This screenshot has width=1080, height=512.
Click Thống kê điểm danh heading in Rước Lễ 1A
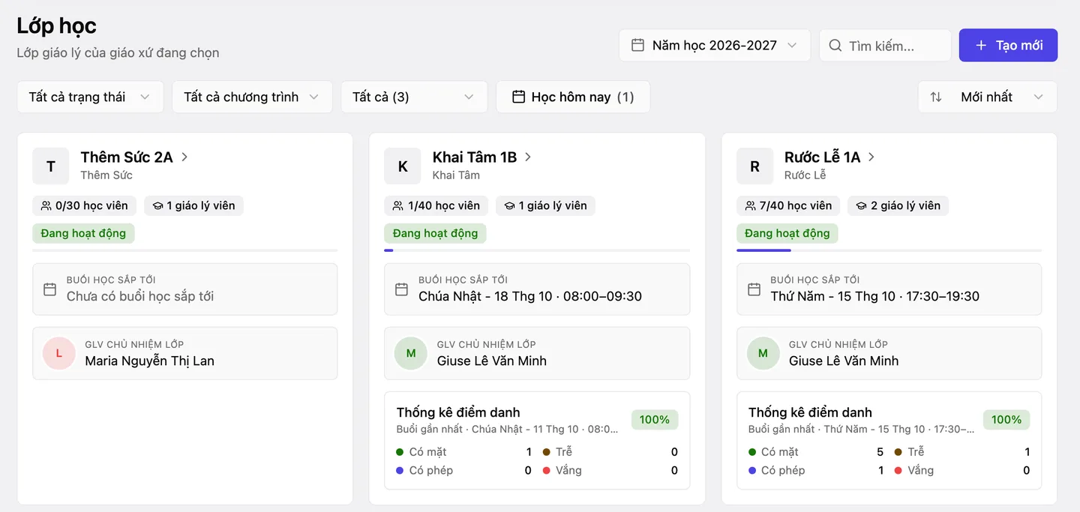pyautogui.click(x=810, y=412)
